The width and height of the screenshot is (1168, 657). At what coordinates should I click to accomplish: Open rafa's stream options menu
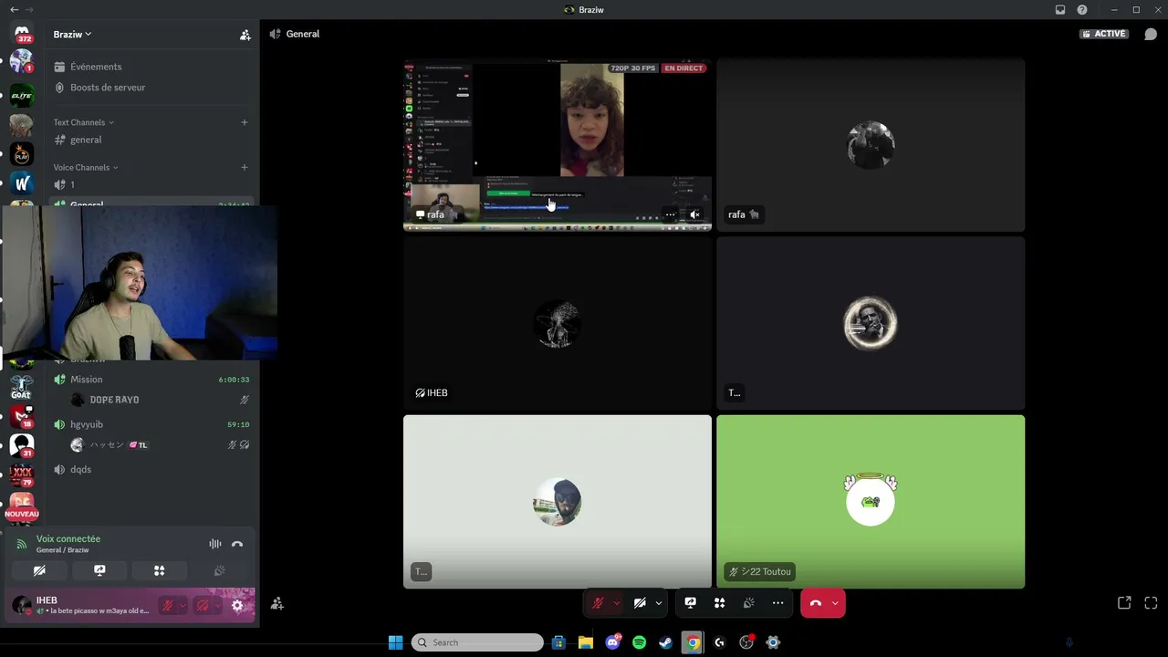tap(670, 214)
